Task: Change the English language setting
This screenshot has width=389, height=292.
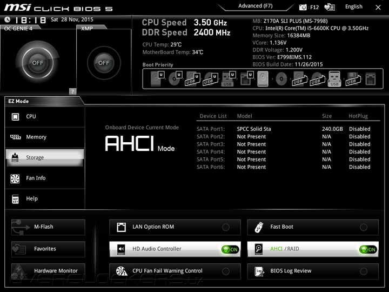Action: [x=353, y=7]
